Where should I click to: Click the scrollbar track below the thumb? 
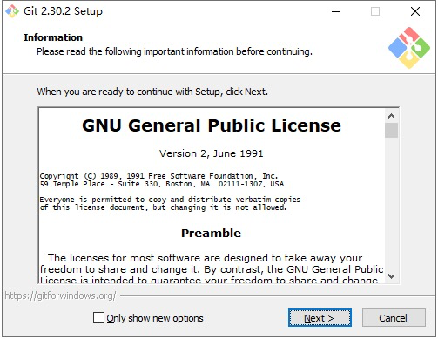point(391,203)
